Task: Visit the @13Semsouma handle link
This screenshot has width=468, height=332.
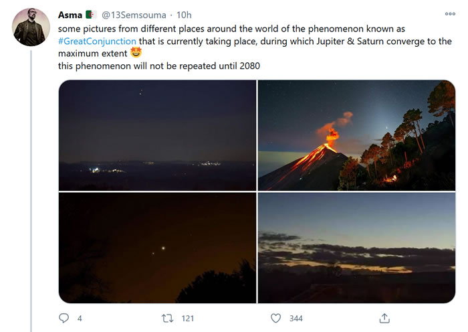Action: [x=134, y=15]
